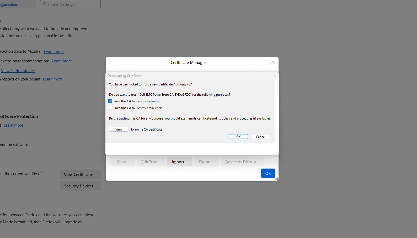Click the 'ommon software' text in Settings
417x238 pixels.
pos(14,145)
